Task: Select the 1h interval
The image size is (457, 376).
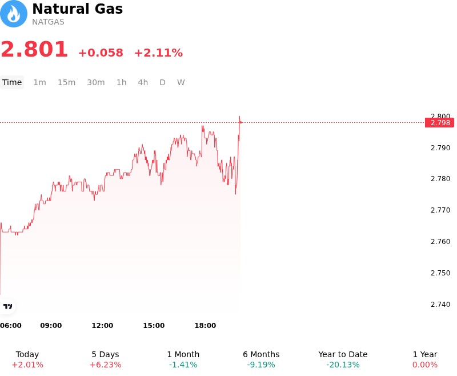Action: point(121,82)
